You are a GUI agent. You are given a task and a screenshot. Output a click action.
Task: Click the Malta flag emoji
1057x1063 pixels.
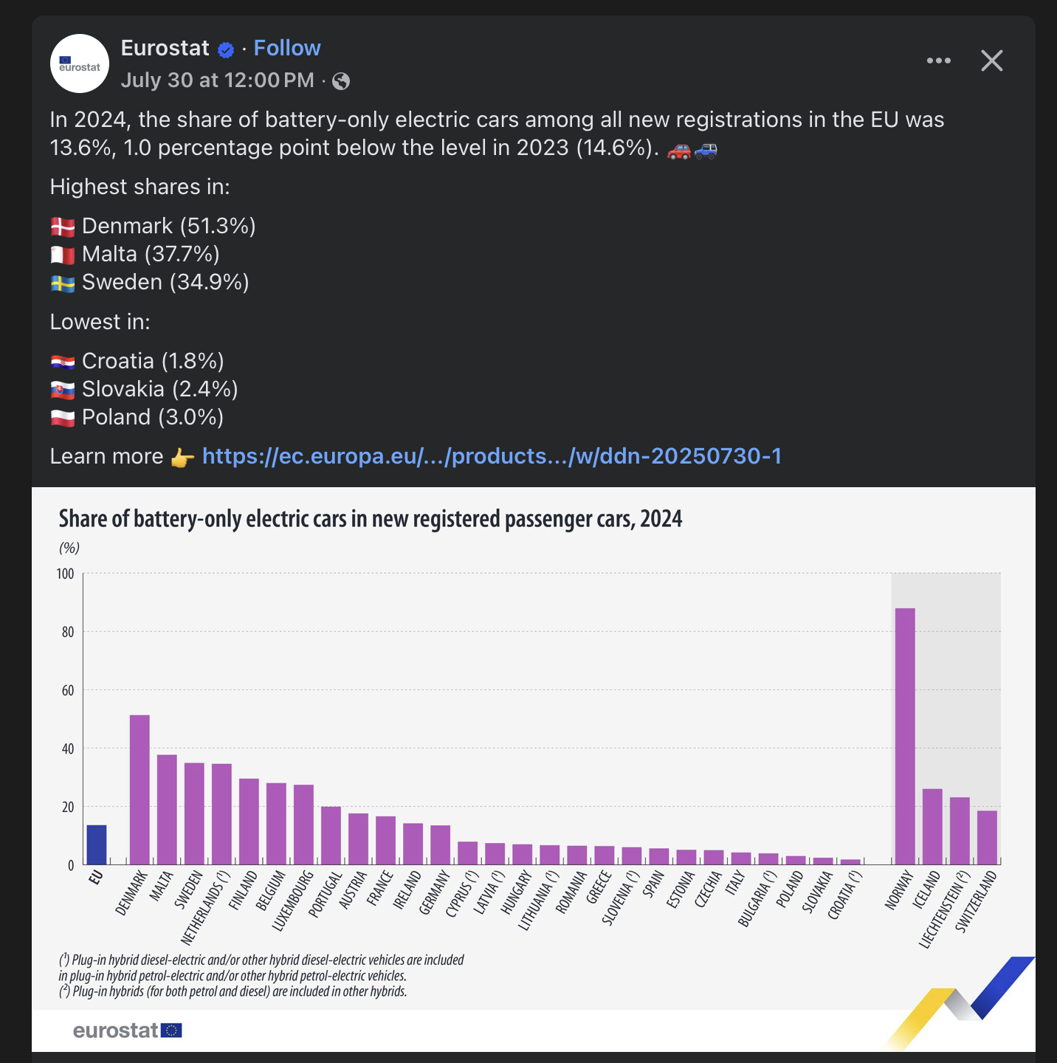(x=63, y=255)
